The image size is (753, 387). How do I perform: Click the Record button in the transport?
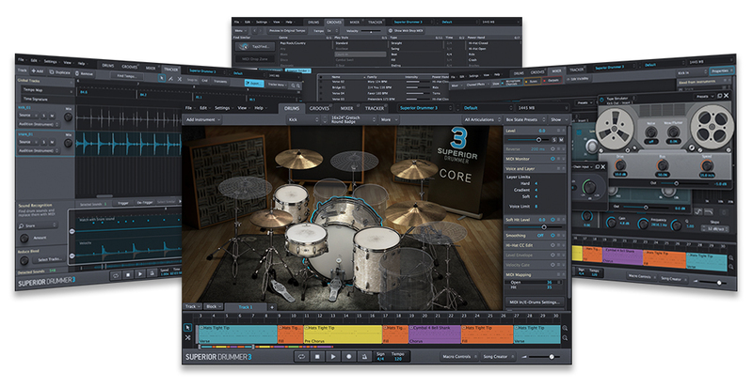coord(349,357)
